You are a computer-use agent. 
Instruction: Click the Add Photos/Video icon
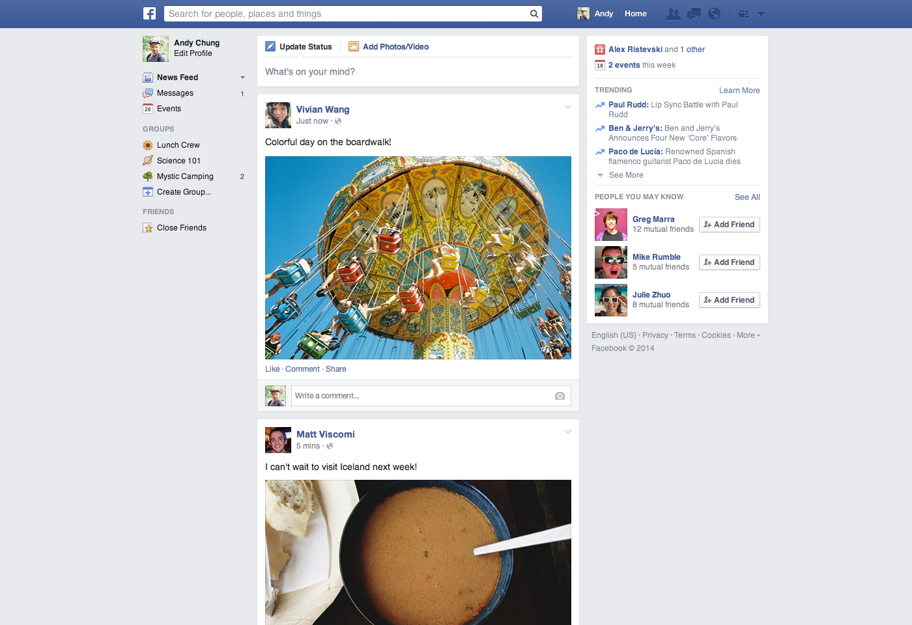pyautogui.click(x=354, y=46)
